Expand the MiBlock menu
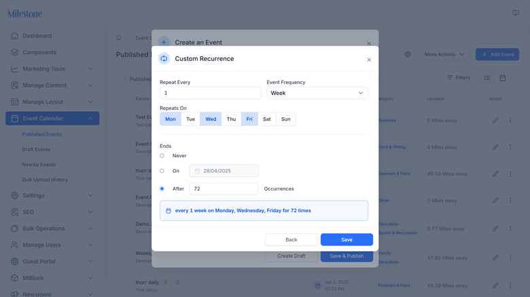The width and height of the screenshot is (530, 297). 52,278
